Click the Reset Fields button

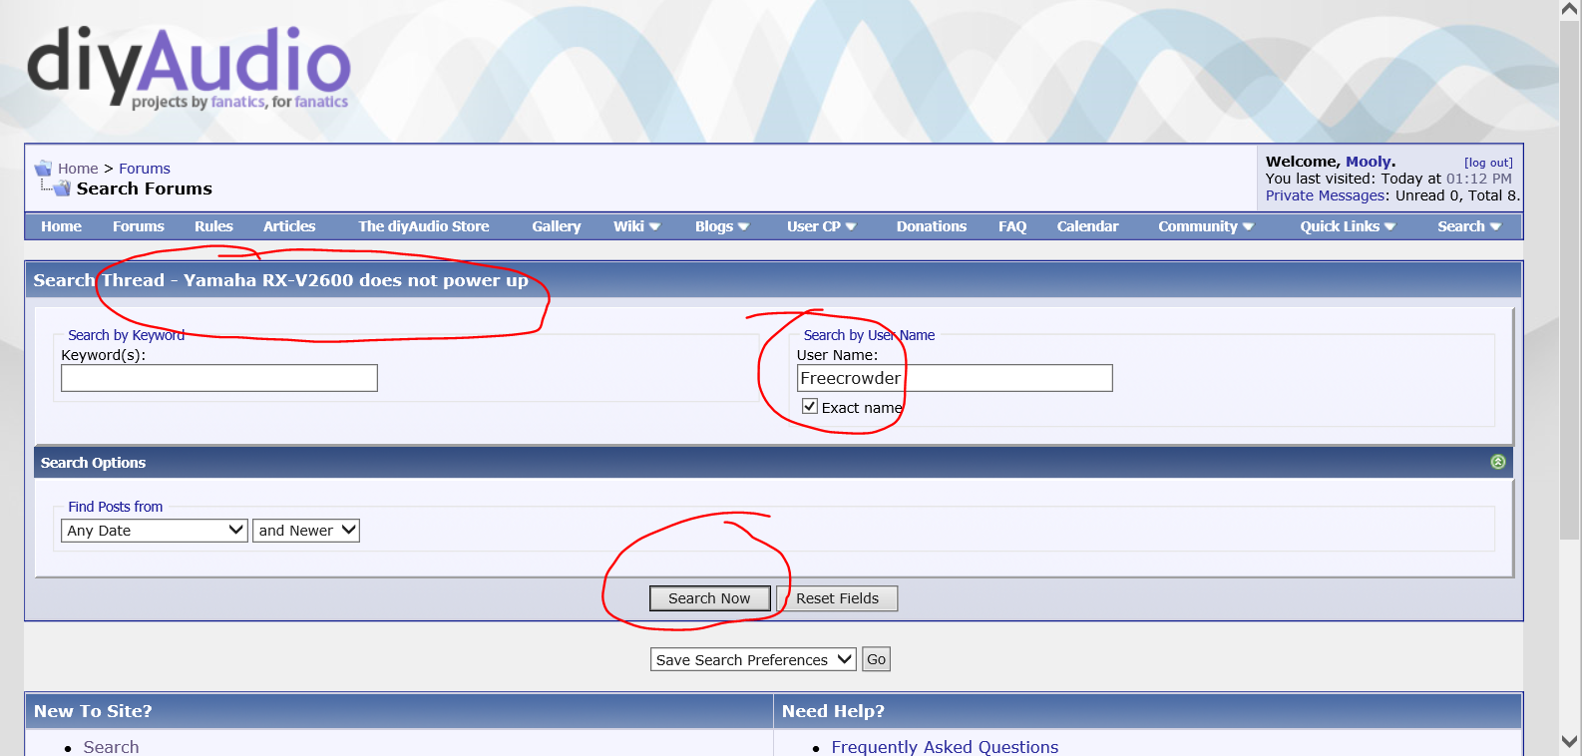click(837, 598)
